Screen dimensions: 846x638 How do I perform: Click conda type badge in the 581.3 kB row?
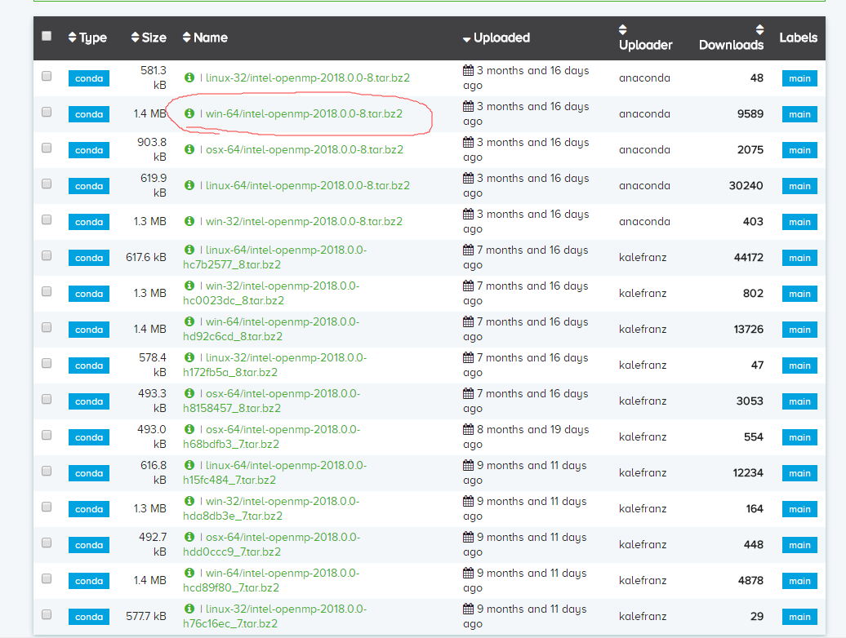click(x=89, y=78)
